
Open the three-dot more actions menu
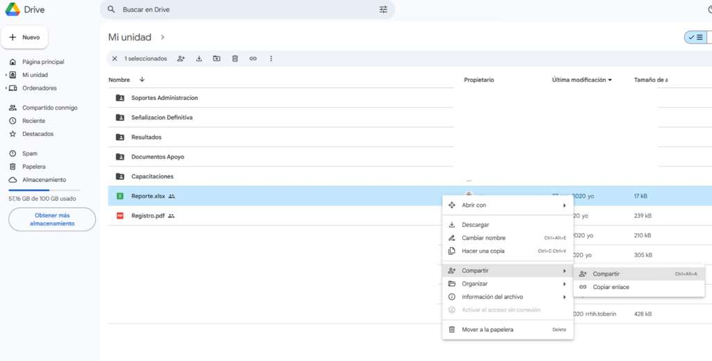pos(271,59)
